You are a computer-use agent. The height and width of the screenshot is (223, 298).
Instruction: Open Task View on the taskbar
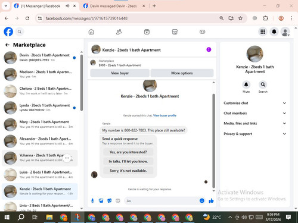(35, 217)
